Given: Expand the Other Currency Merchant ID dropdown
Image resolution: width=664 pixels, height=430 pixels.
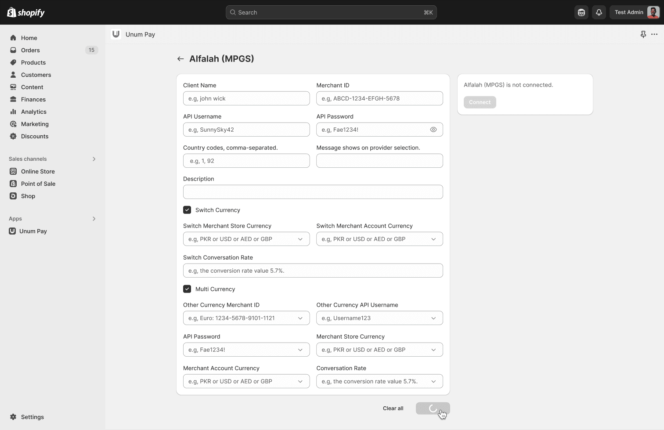Looking at the screenshot, I should [x=246, y=318].
